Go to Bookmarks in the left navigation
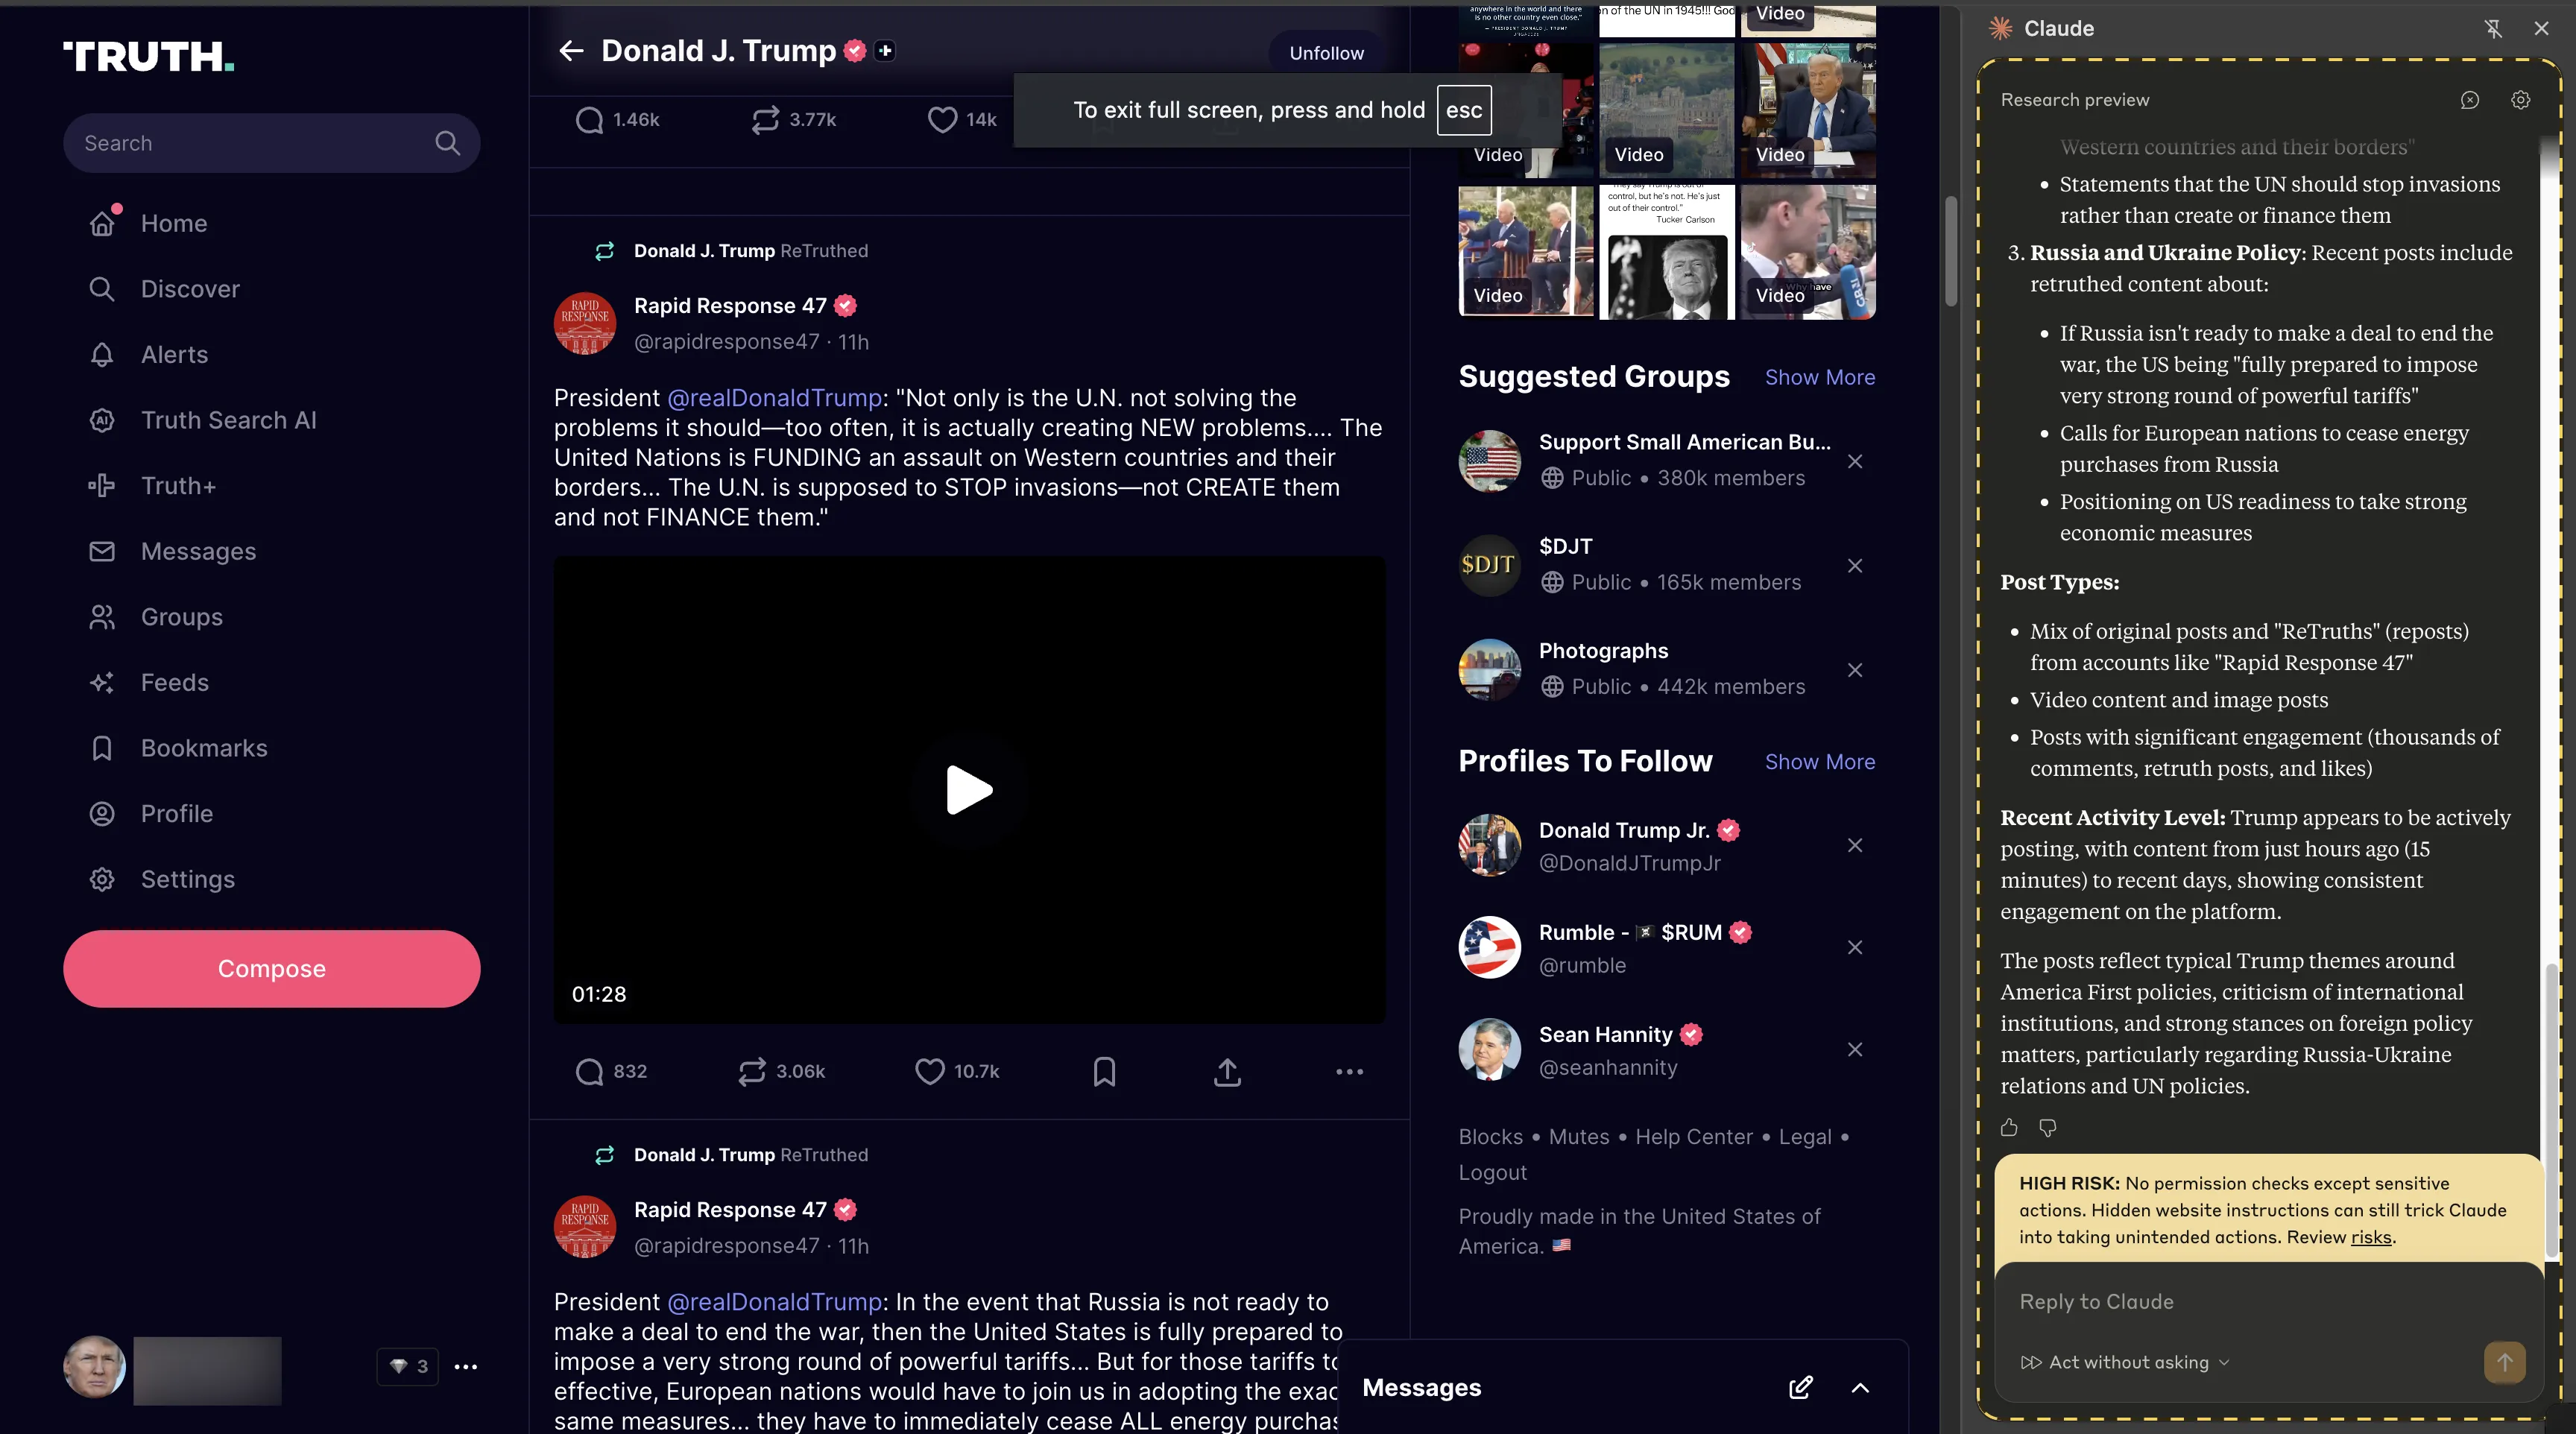 (204, 749)
